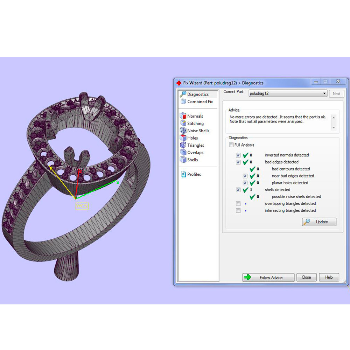Select the Overlaps fix icon
The image size is (350, 350).
[x=183, y=153]
